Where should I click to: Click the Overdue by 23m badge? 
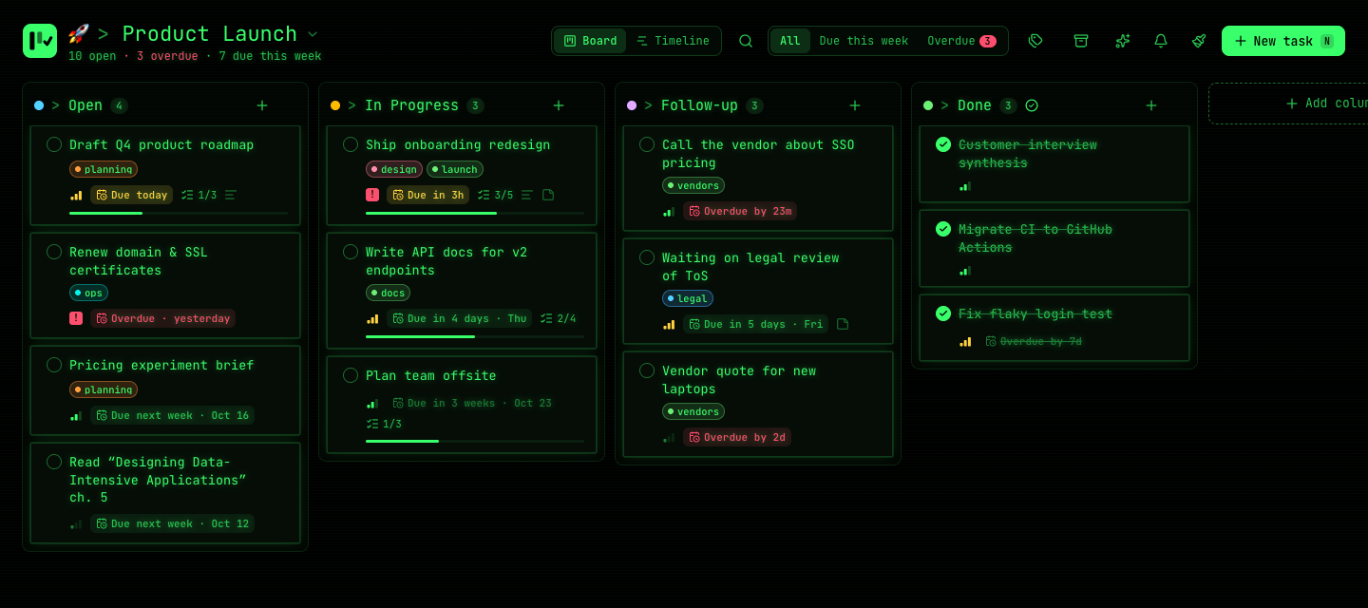(x=740, y=211)
